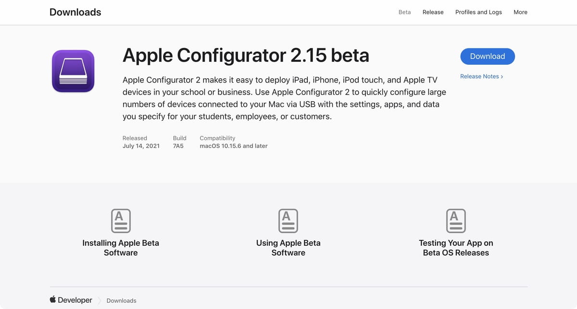Open the Testing Your App document icon
The height and width of the screenshot is (309, 577).
click(456, 221)
